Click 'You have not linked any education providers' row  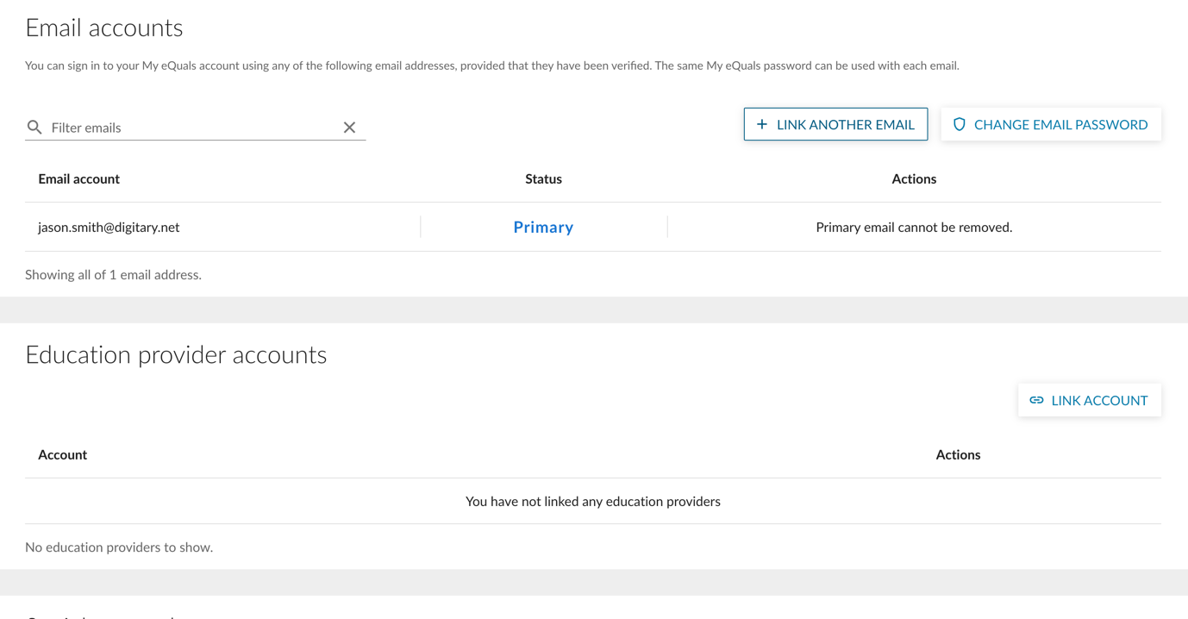593,501
